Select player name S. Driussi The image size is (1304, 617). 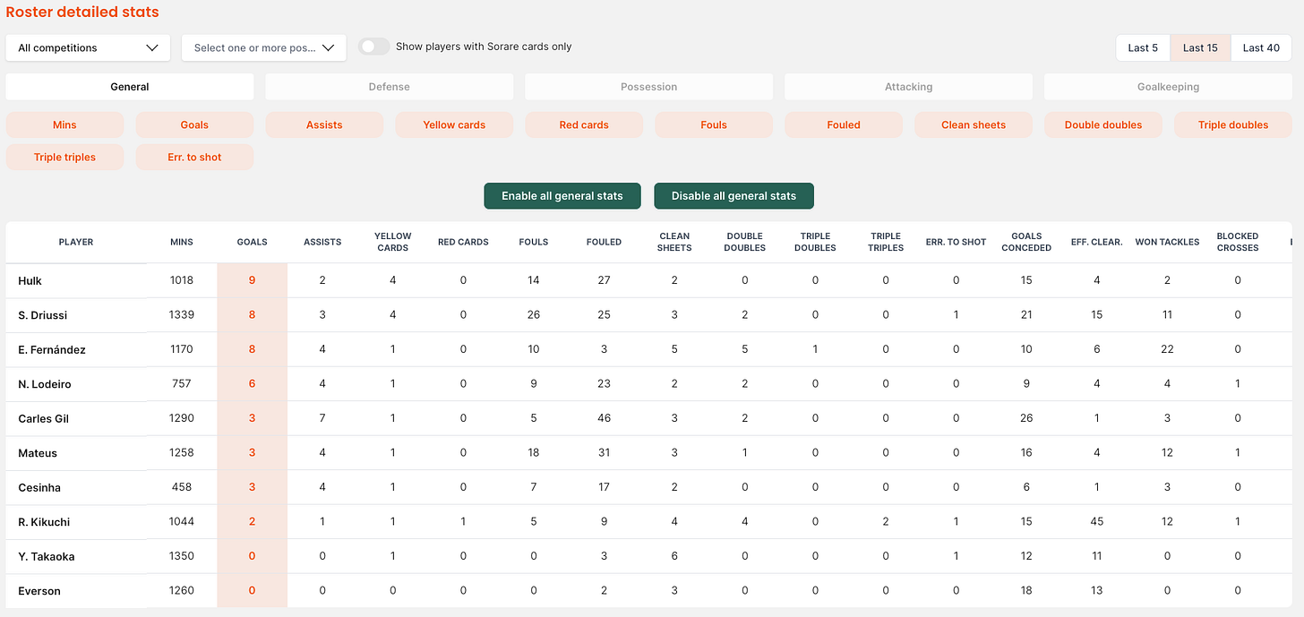pyautogui.click(x=42, y=315)
